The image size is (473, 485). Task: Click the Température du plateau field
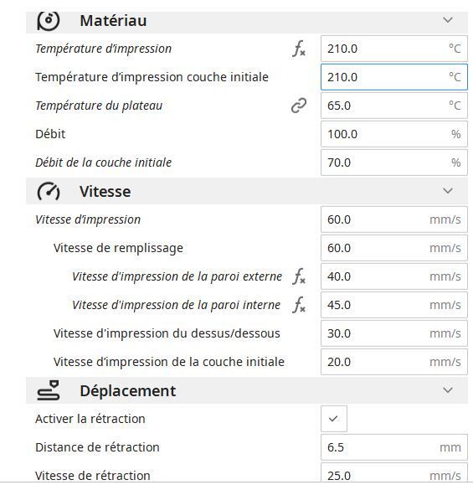394,106
